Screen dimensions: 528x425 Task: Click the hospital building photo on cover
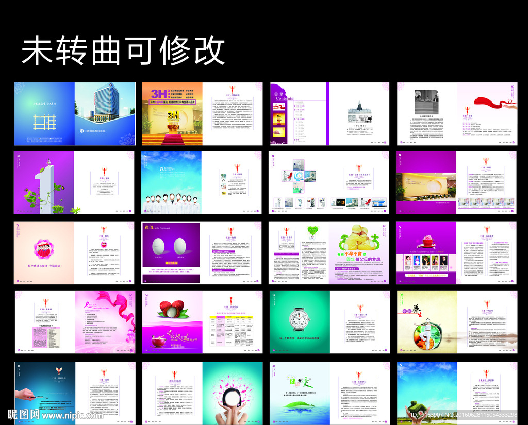pyautogui.click(x=105, y=103)
